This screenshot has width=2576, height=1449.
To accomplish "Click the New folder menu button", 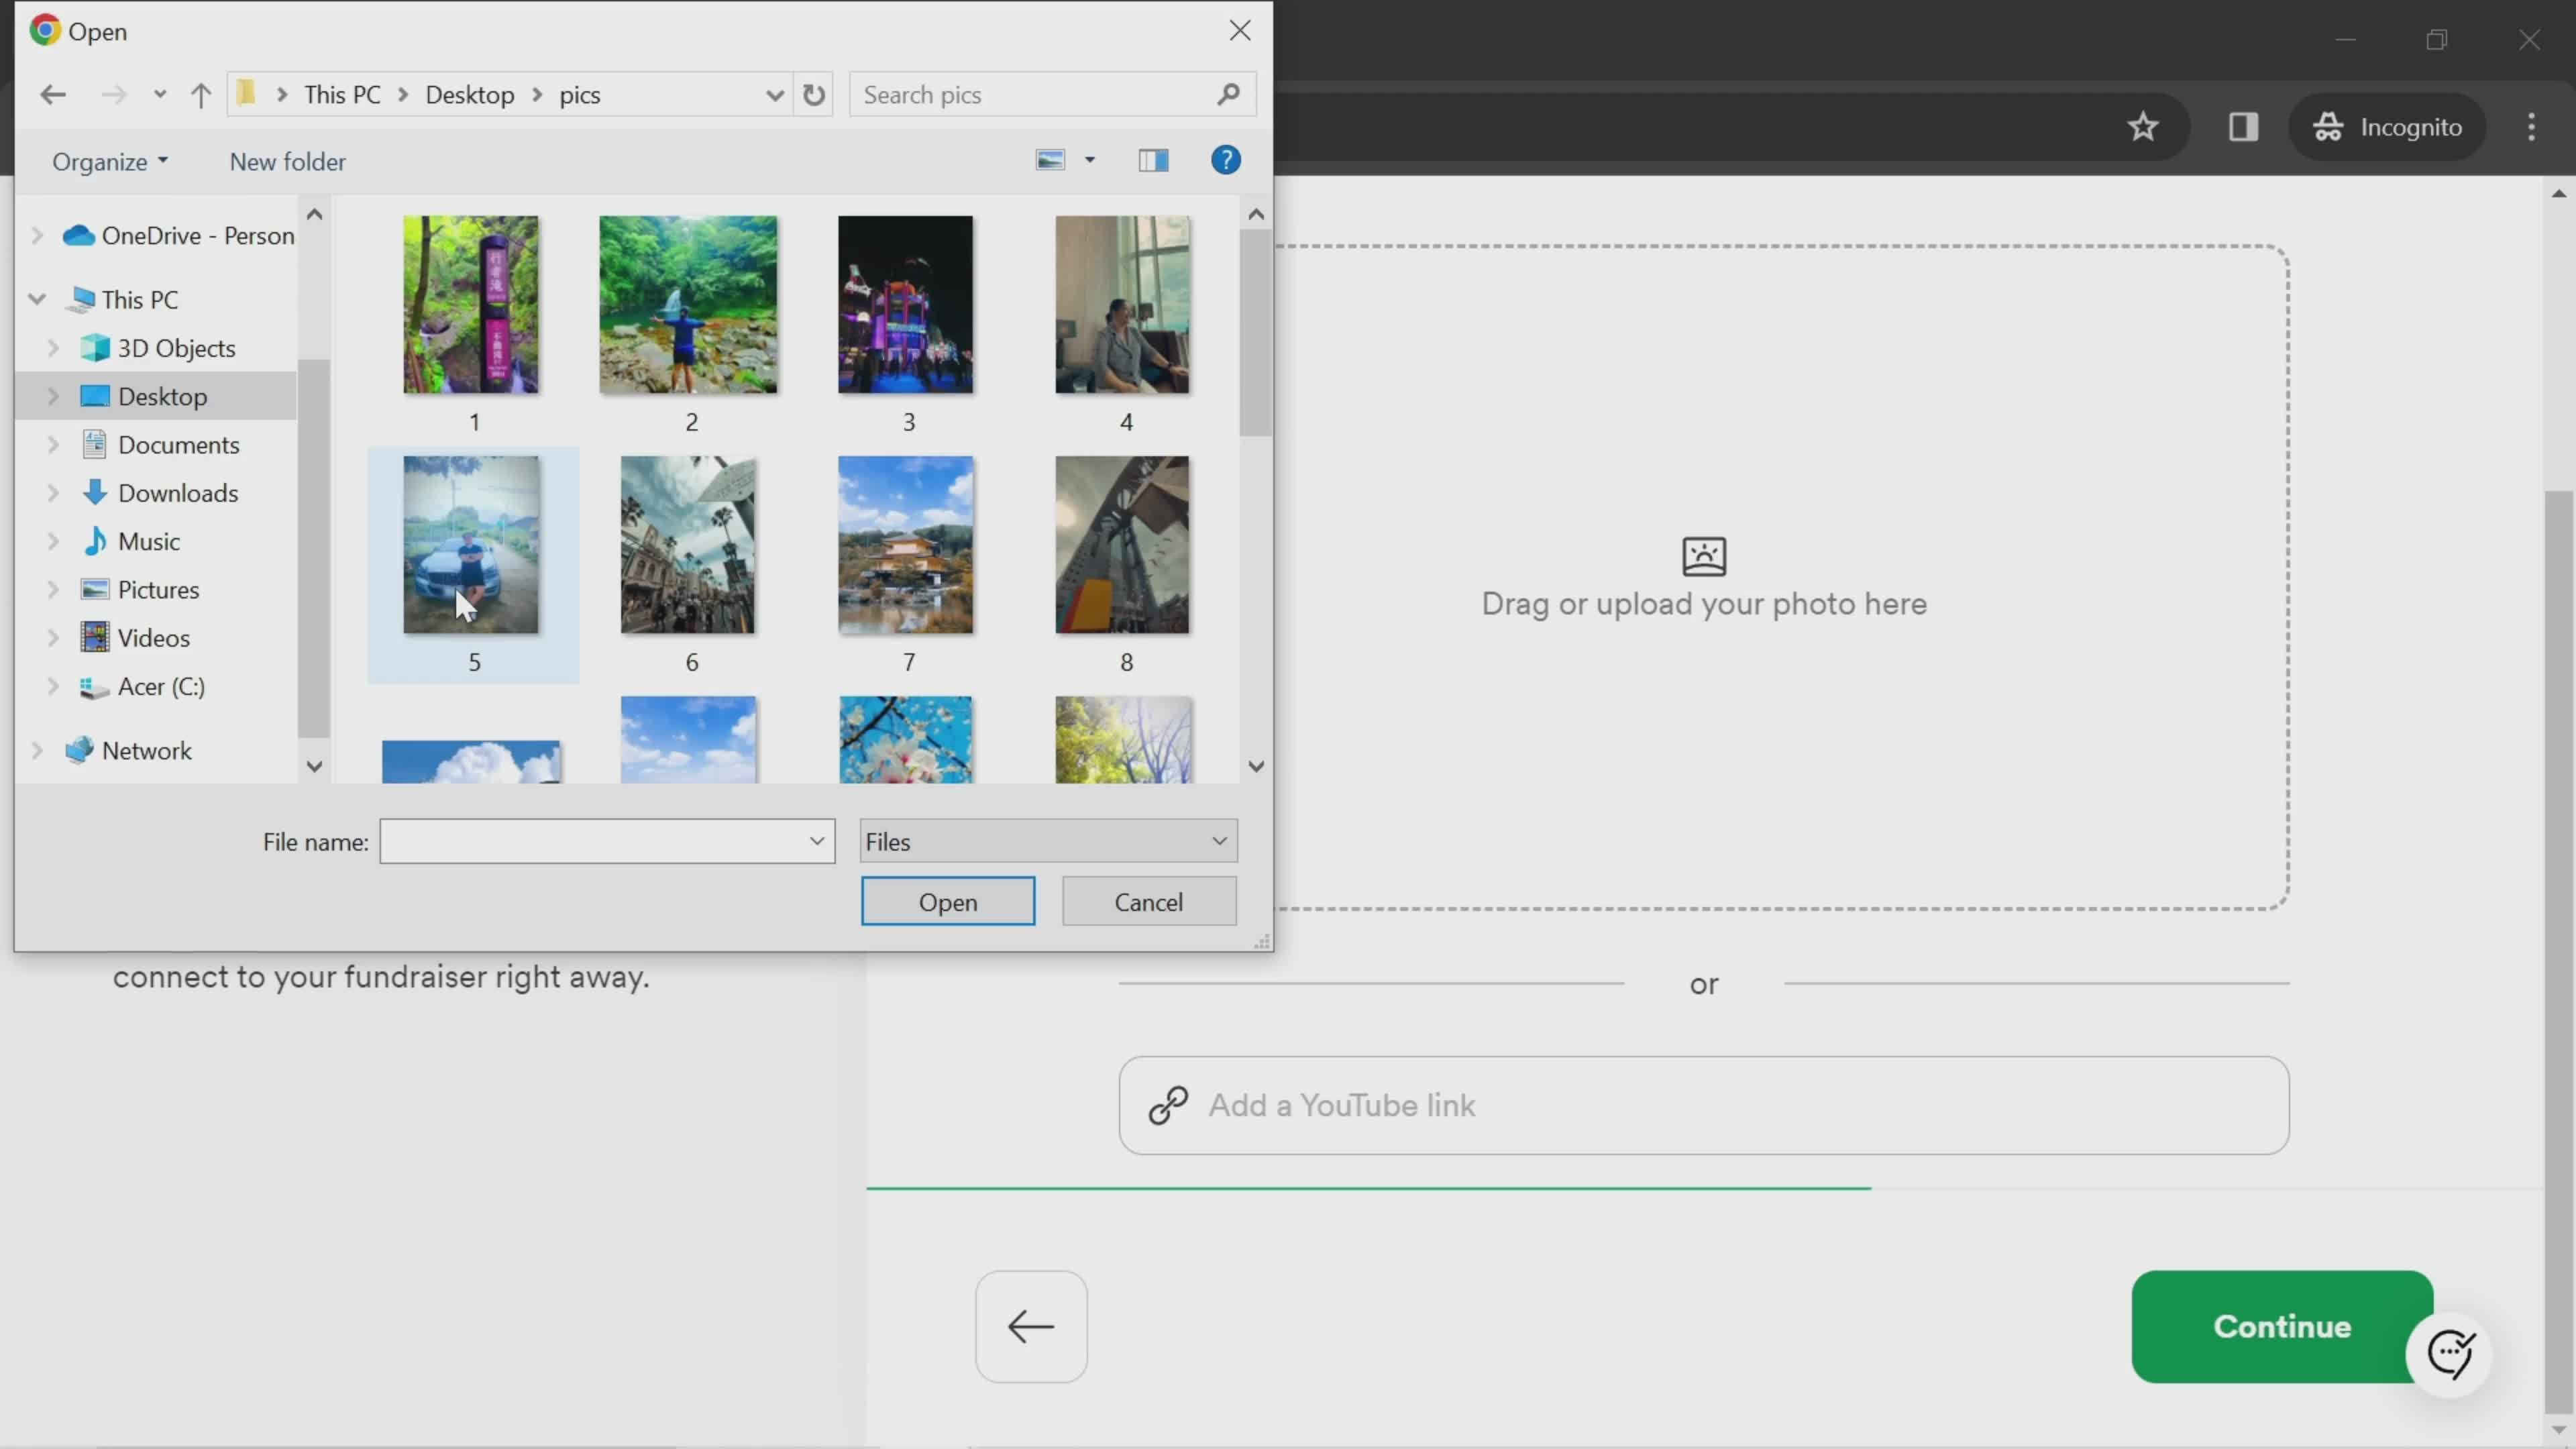I will click(x=288, y=161).
